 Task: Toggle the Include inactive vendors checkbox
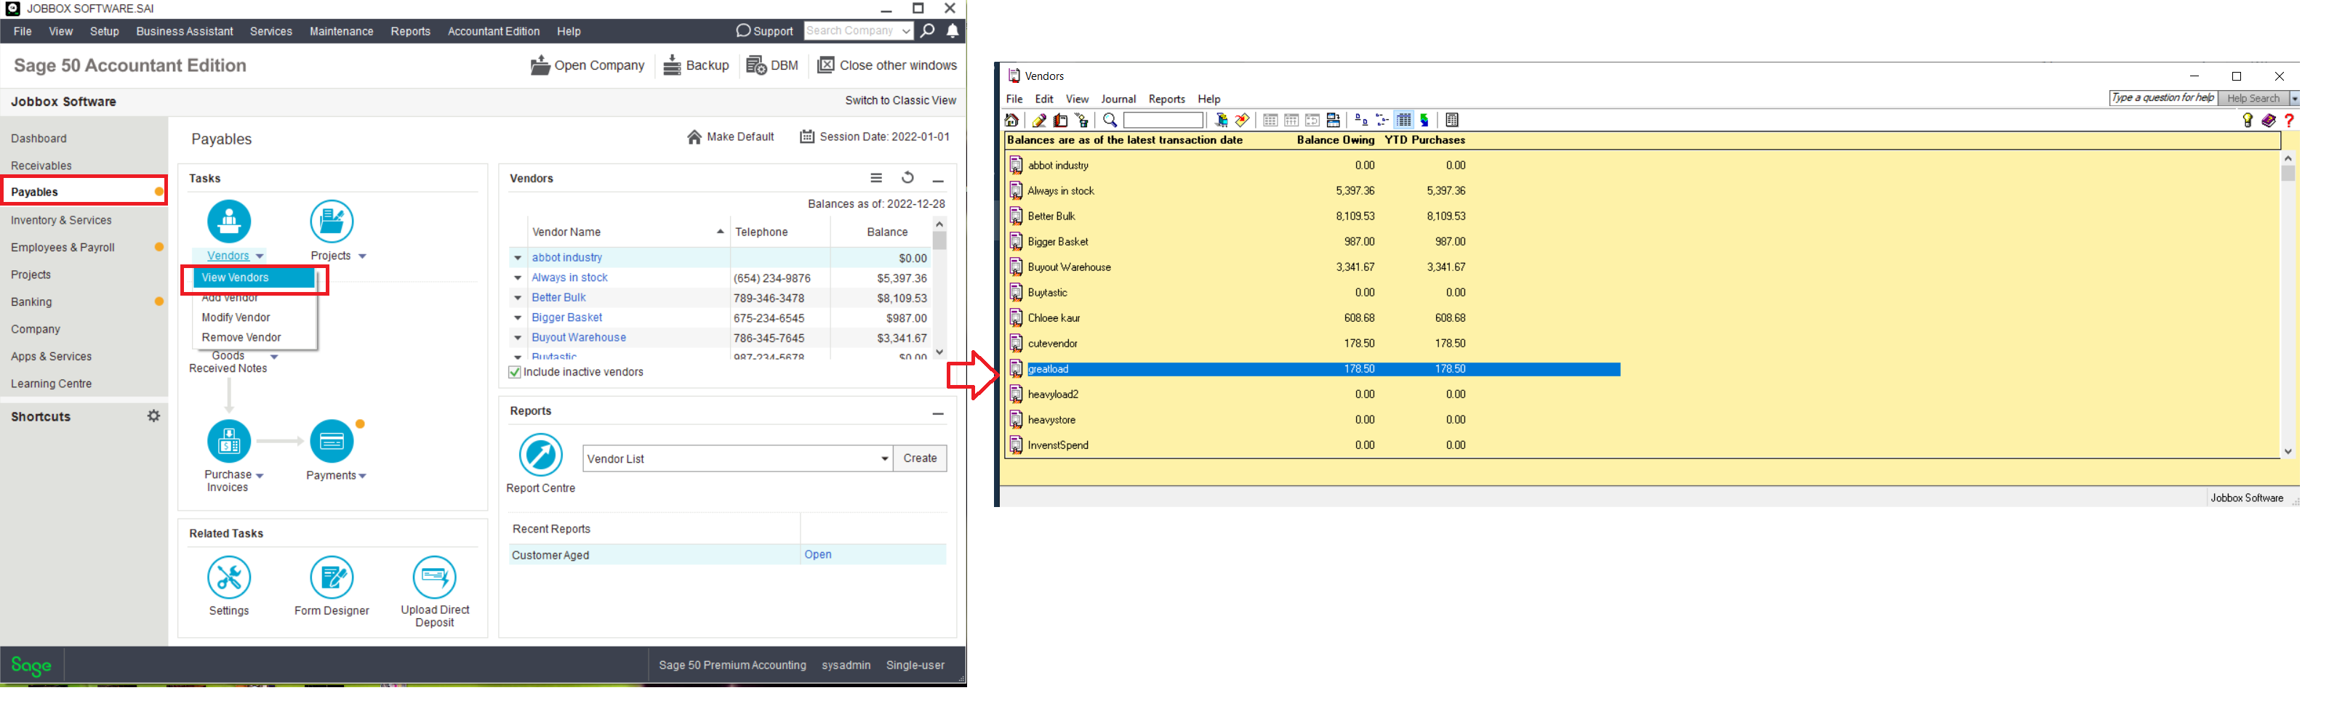514,373
